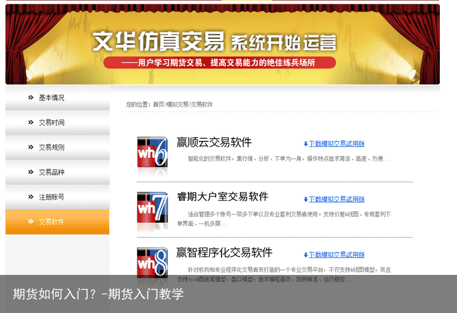This screenshot has width=457, height=313.
Task: Click 模拟交易 in the breadcrumb path
Action: (x=177, y=104)
